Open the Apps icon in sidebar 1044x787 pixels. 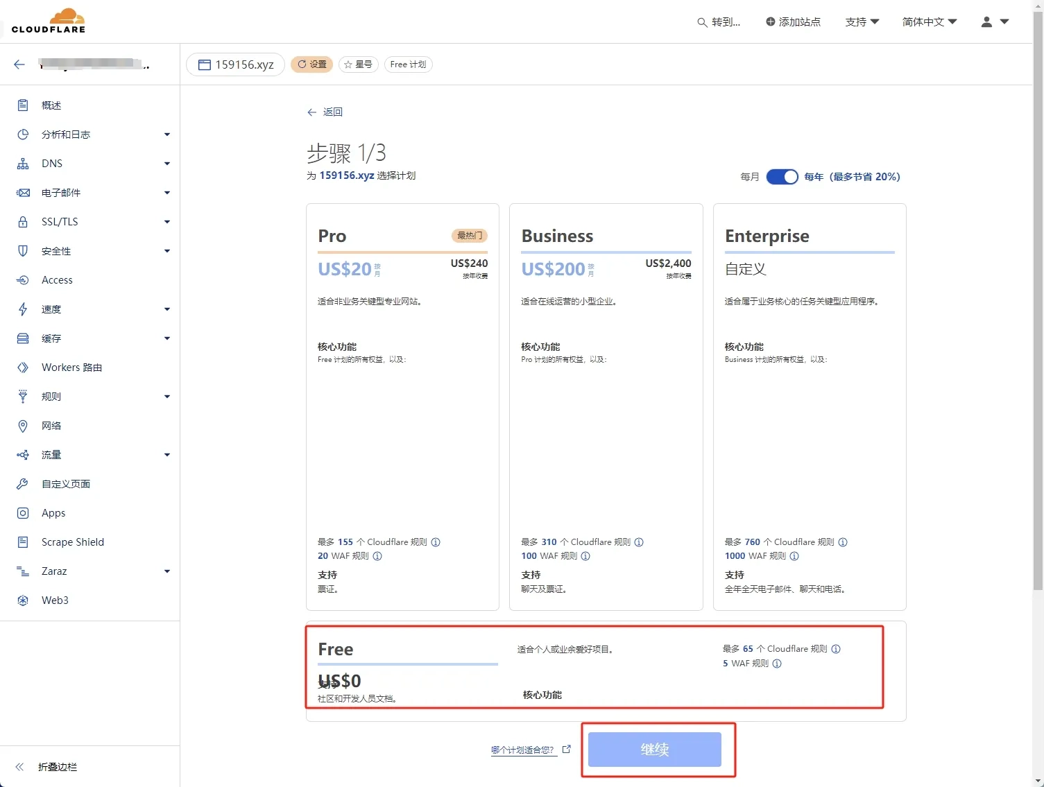click(23, 513)
